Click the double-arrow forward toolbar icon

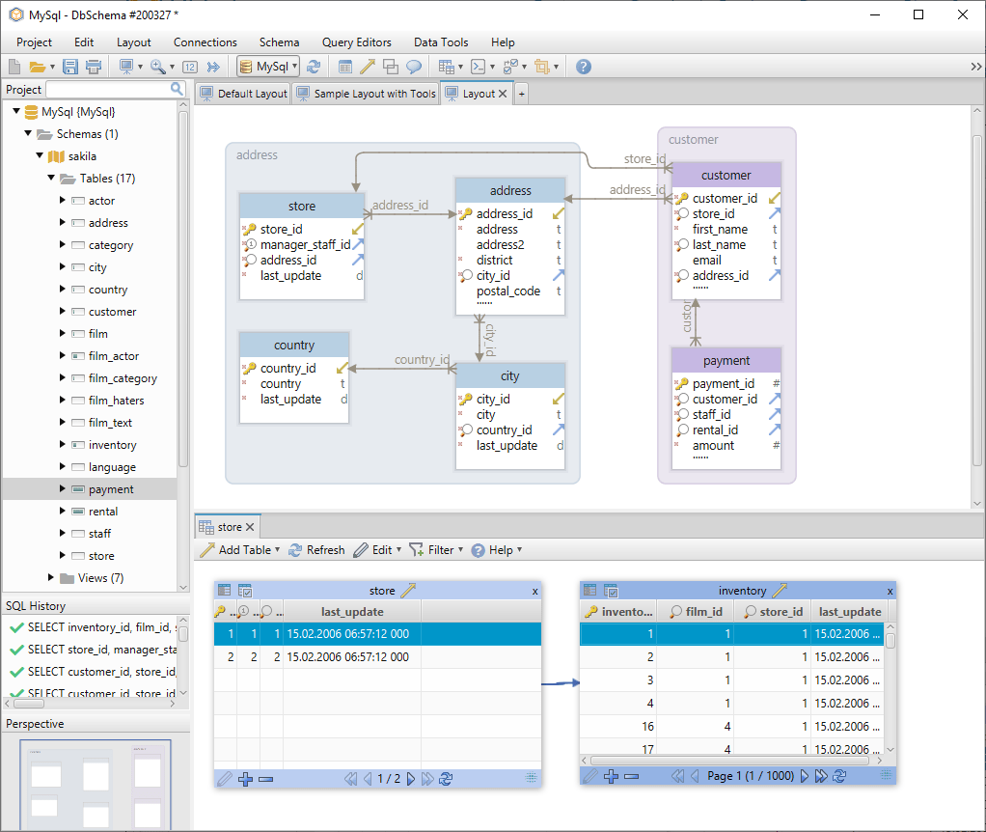click(x=214, y=67)
